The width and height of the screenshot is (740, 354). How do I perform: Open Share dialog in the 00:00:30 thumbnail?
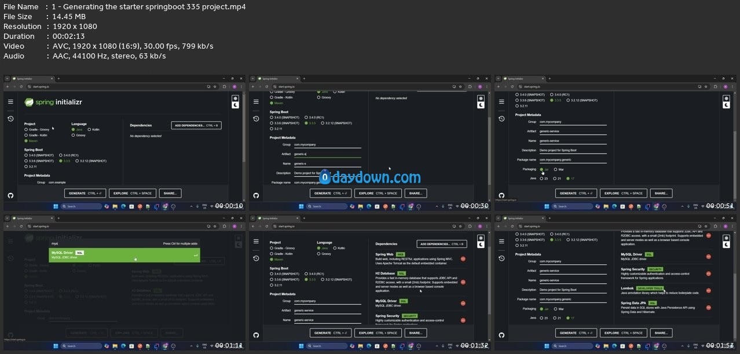point(415,194)
